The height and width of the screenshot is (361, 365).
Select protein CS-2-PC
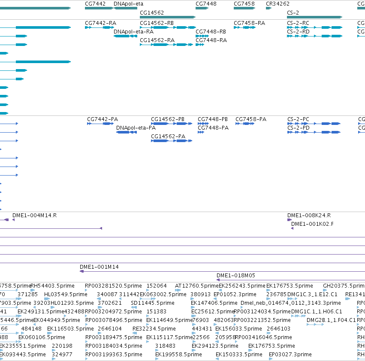298,119
